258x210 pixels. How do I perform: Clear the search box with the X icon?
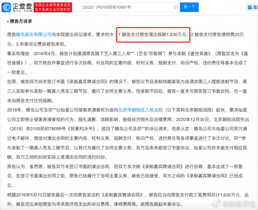[x=176, y=7]
